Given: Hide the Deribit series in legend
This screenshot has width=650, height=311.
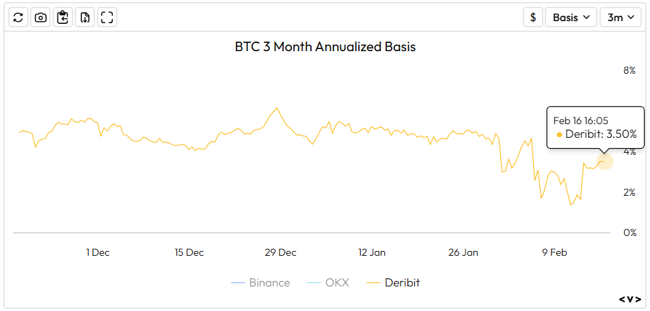Looking at the screenshot, I should point(393,282).
